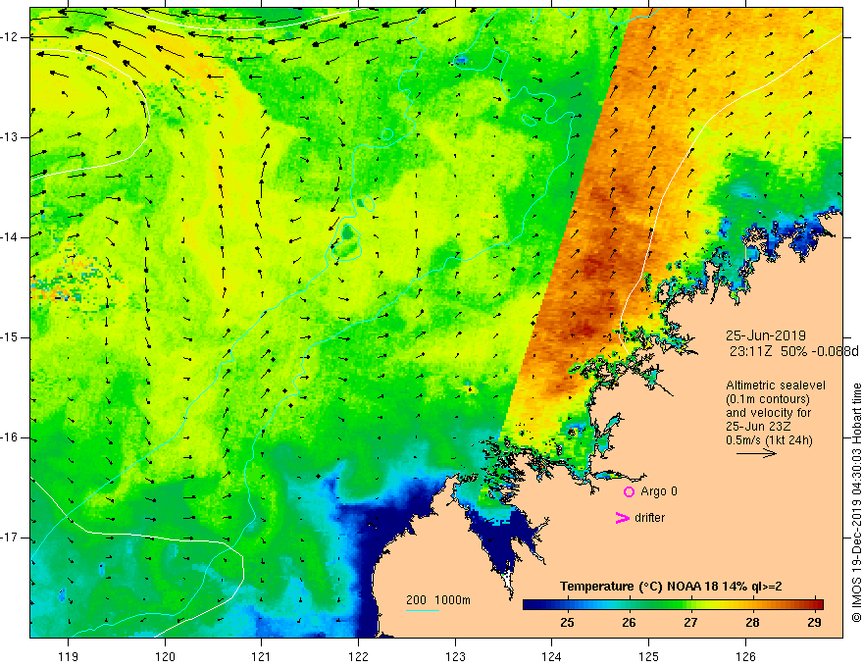Click latitude axis label -13
This screenshot has width=863, height=667.
point(10,137)
